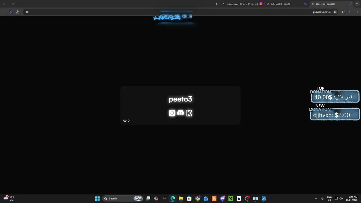Click the new donation banner cjjhvxc $2.00
The width and height of the screenshot is (361, 203).
[x=335, y=114]
